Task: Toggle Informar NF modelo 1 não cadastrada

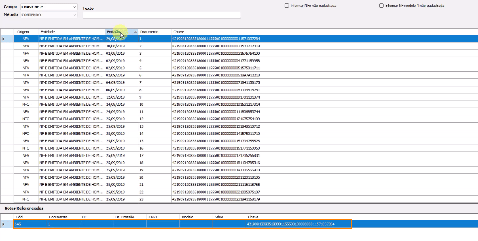Action: [x=381, y=6]
